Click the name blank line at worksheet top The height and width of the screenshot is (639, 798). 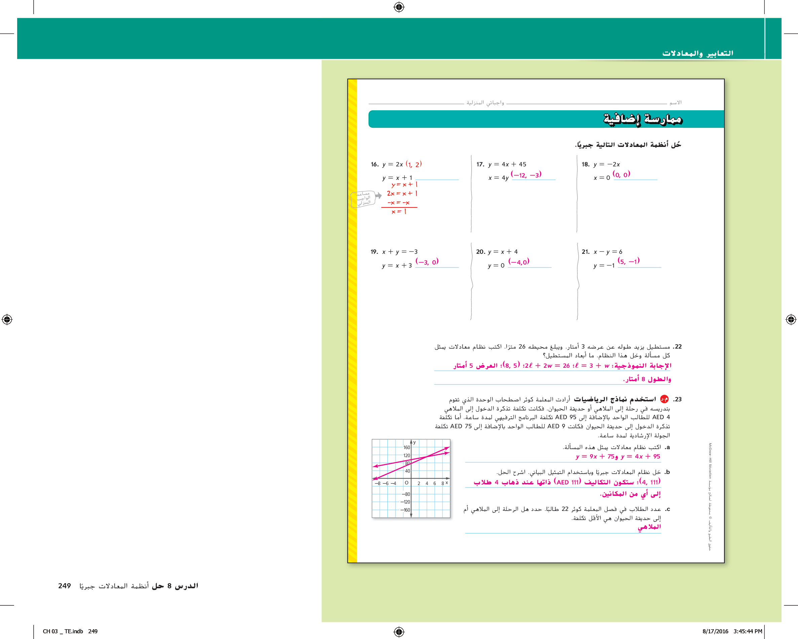coord(586,104)
